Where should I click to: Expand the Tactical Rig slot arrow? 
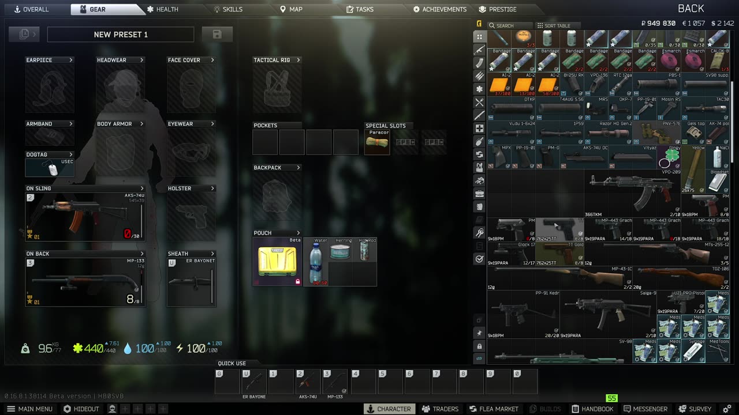coord(298,60)
